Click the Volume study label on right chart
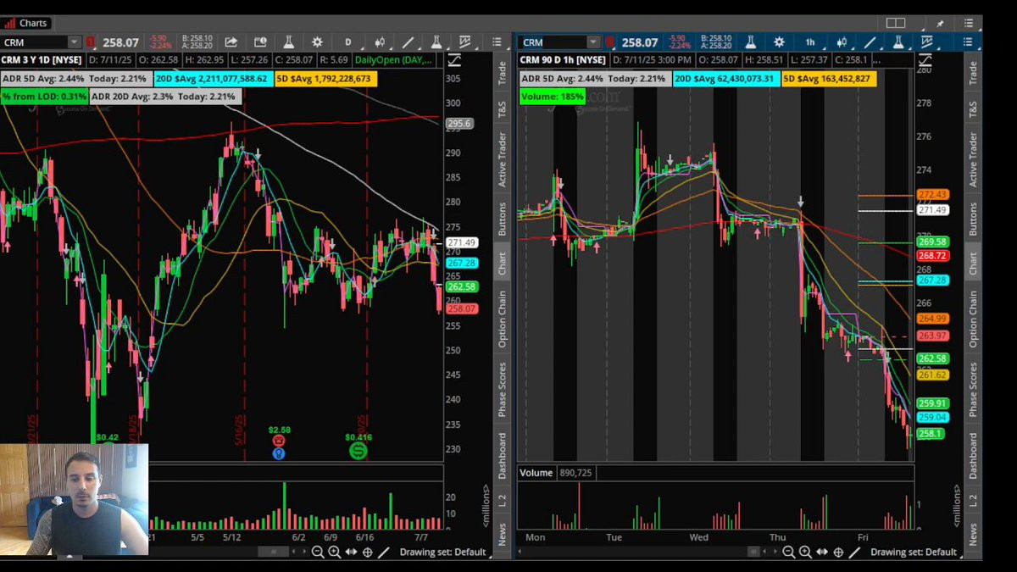The image size is (1017, 572). point(536,473)
